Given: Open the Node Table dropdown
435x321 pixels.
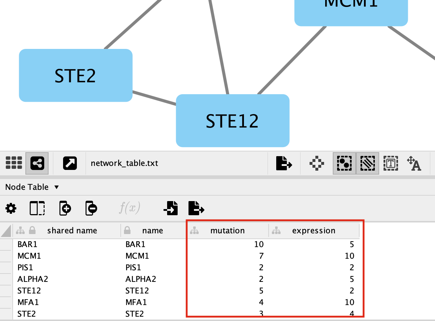Looking at the screenshot, I should 32,187.
